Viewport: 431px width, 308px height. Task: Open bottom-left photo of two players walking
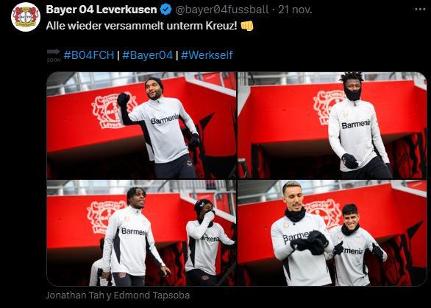(141, 233)
